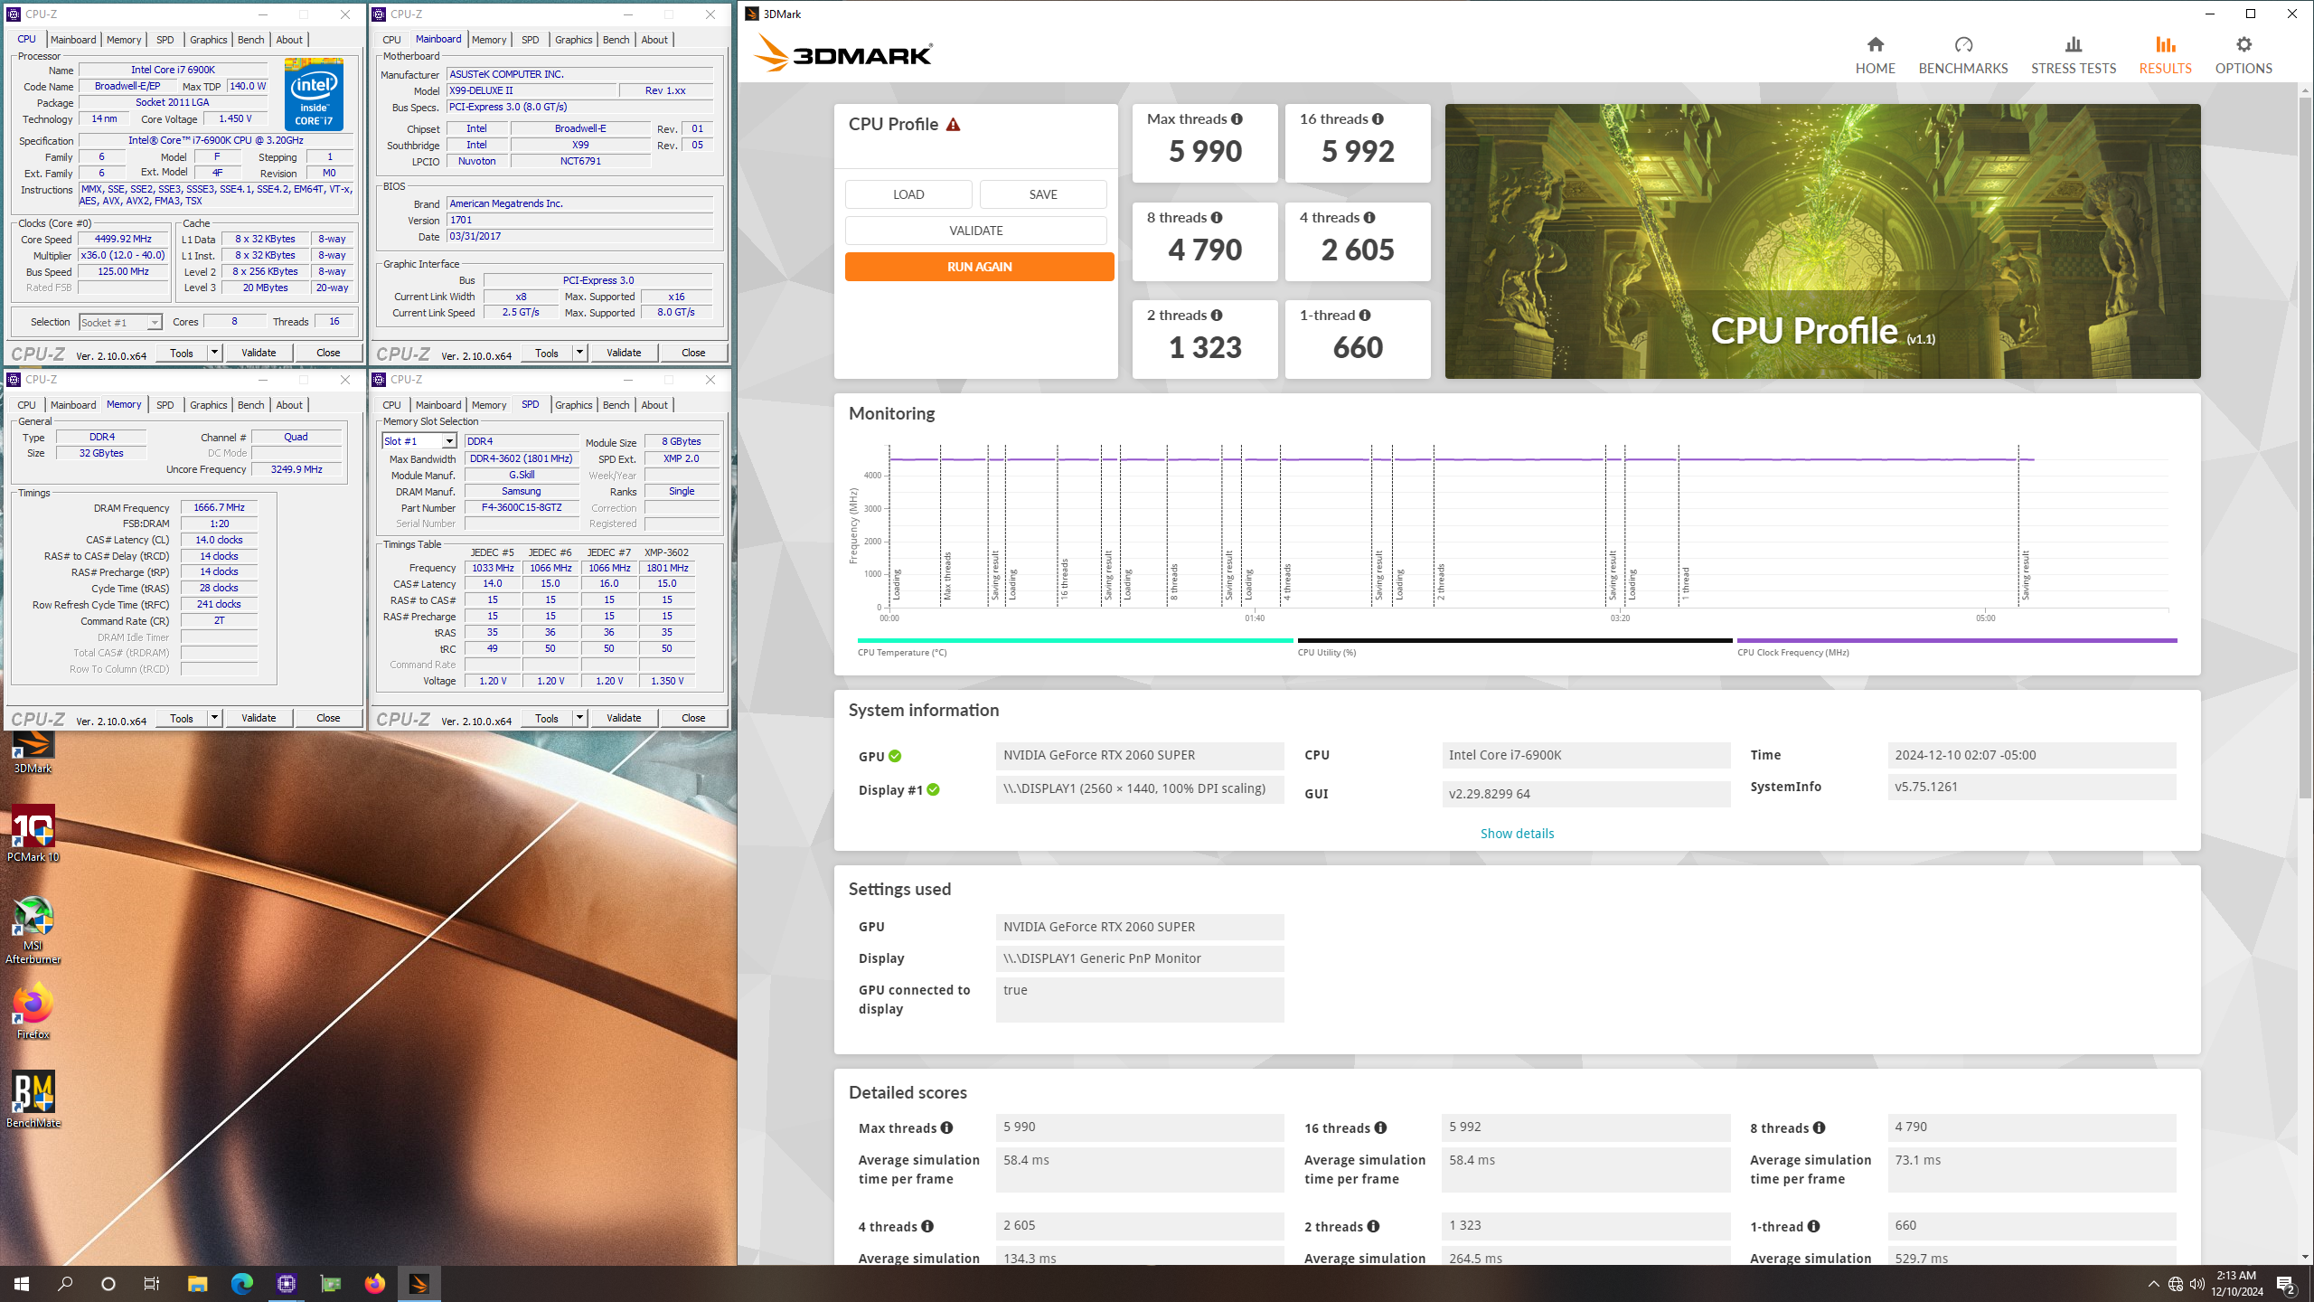Switch to Bench tab in CPU window
Image resolution: width=2314 pixels, height=1302 pixels.
point(250,40)
